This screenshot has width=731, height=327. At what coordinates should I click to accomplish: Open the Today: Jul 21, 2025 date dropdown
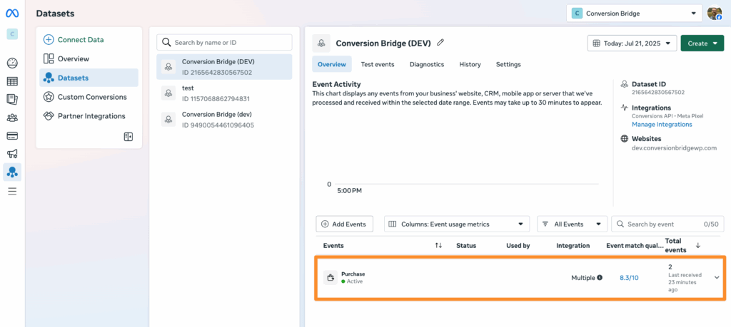point(632,43)
